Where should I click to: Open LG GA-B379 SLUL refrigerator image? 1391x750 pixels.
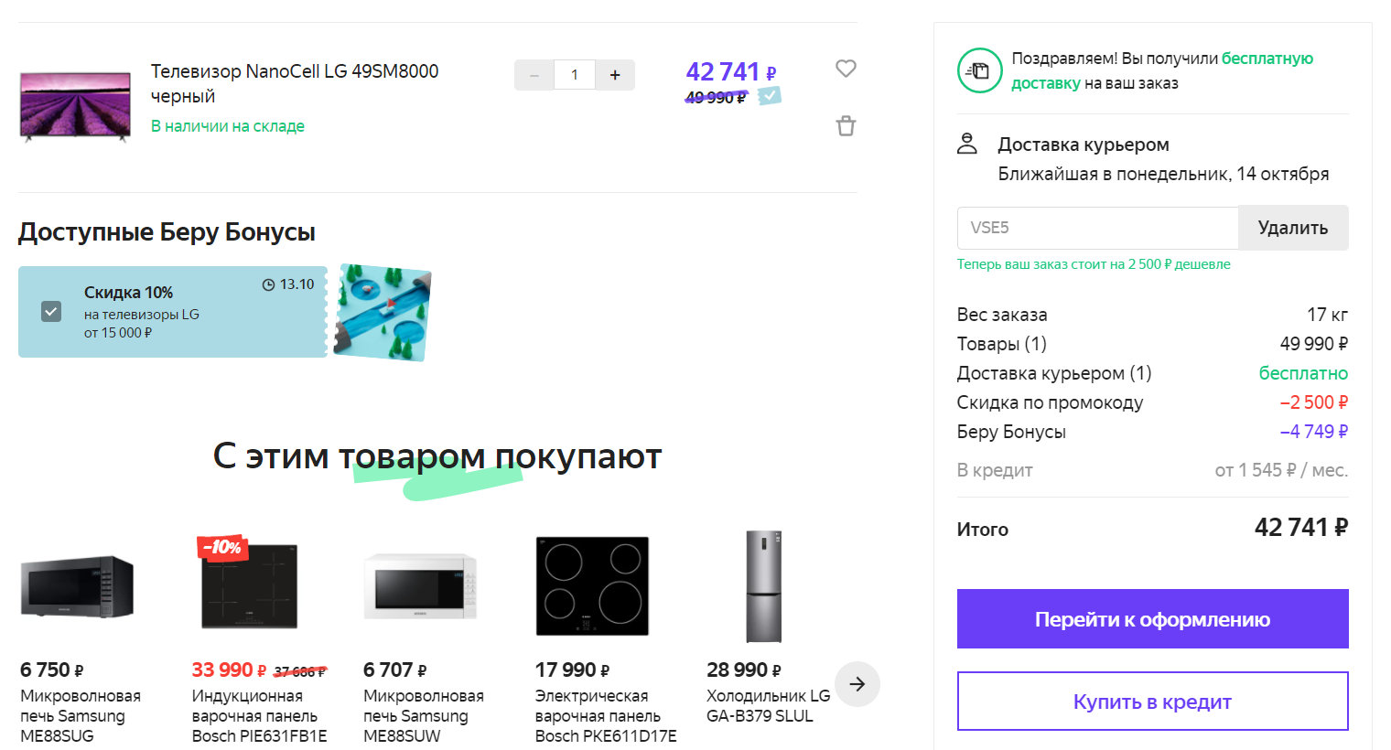[763, 586]
